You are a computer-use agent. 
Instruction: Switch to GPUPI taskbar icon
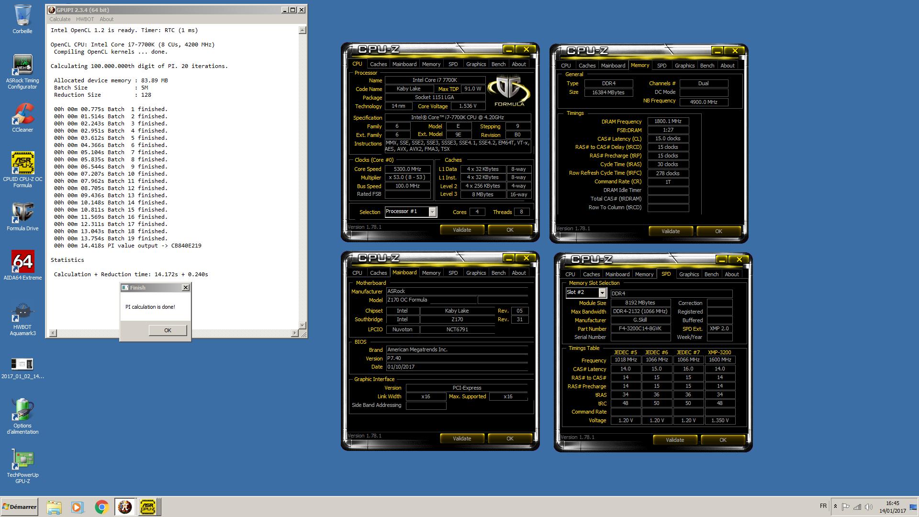tap(125, 507)
